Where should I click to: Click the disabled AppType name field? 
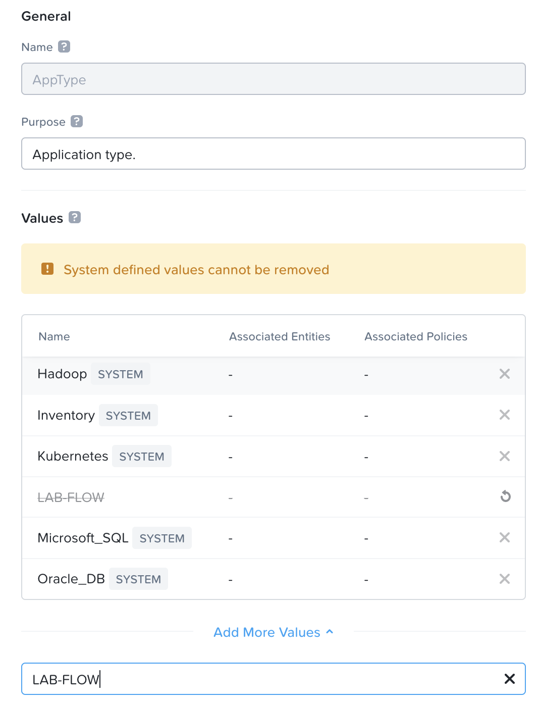[x=273, y=79]
